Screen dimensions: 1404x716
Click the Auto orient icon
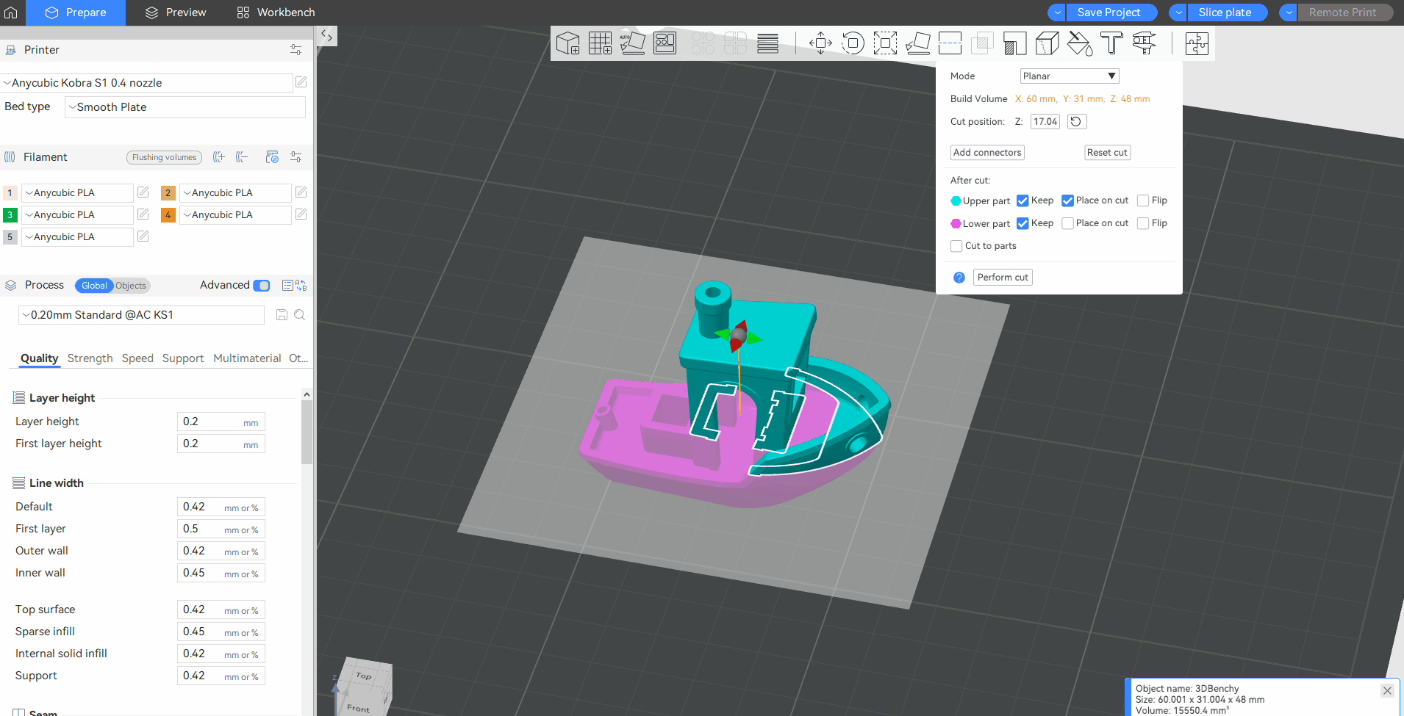[632, 43]
